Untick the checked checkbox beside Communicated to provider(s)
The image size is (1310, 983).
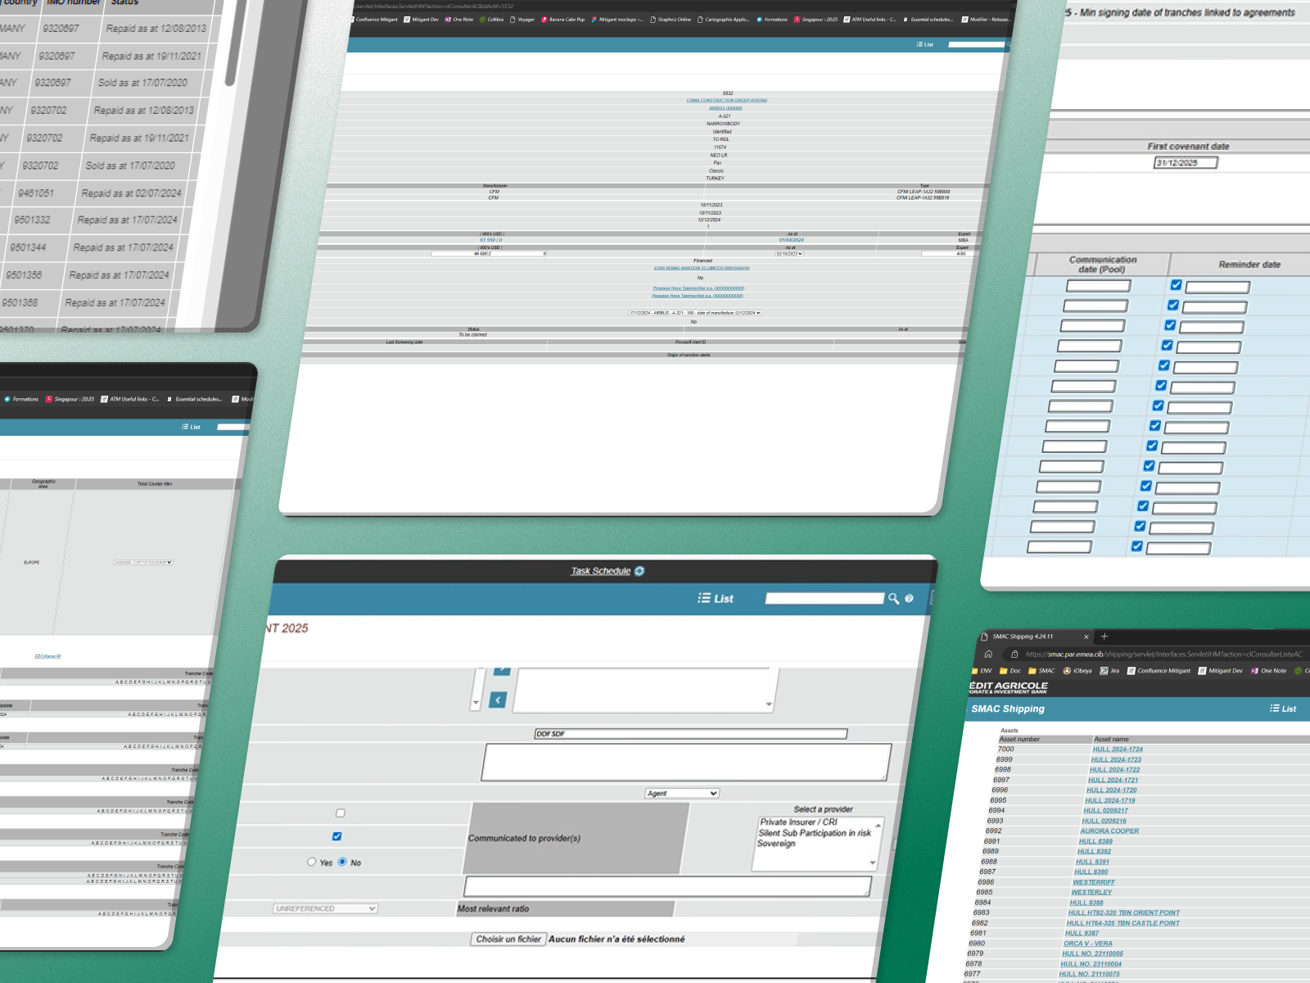(337, 836)
